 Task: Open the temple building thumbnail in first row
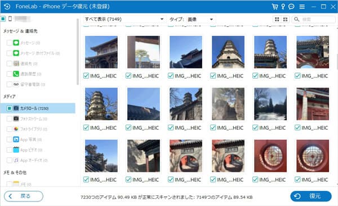coord(101,52)
